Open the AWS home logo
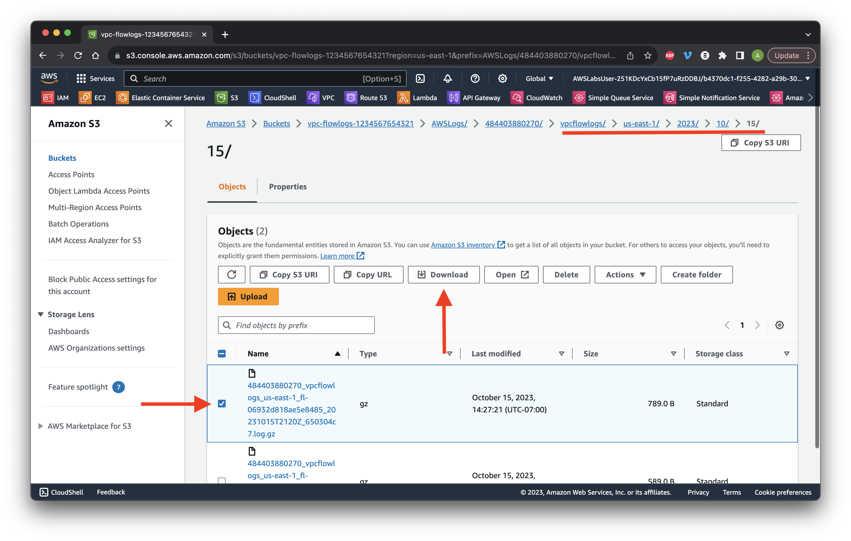851x541 pixels. [49, 78]
